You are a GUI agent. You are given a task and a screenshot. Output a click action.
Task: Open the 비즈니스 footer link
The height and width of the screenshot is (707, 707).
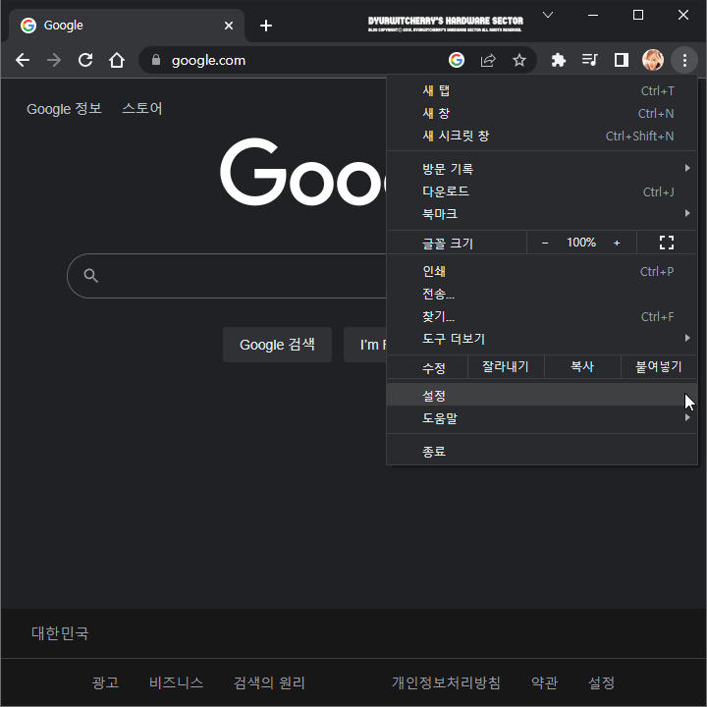[177, 682]
